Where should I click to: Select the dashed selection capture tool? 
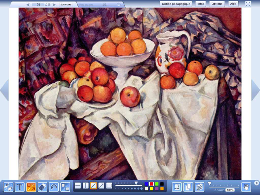[177, 187]
